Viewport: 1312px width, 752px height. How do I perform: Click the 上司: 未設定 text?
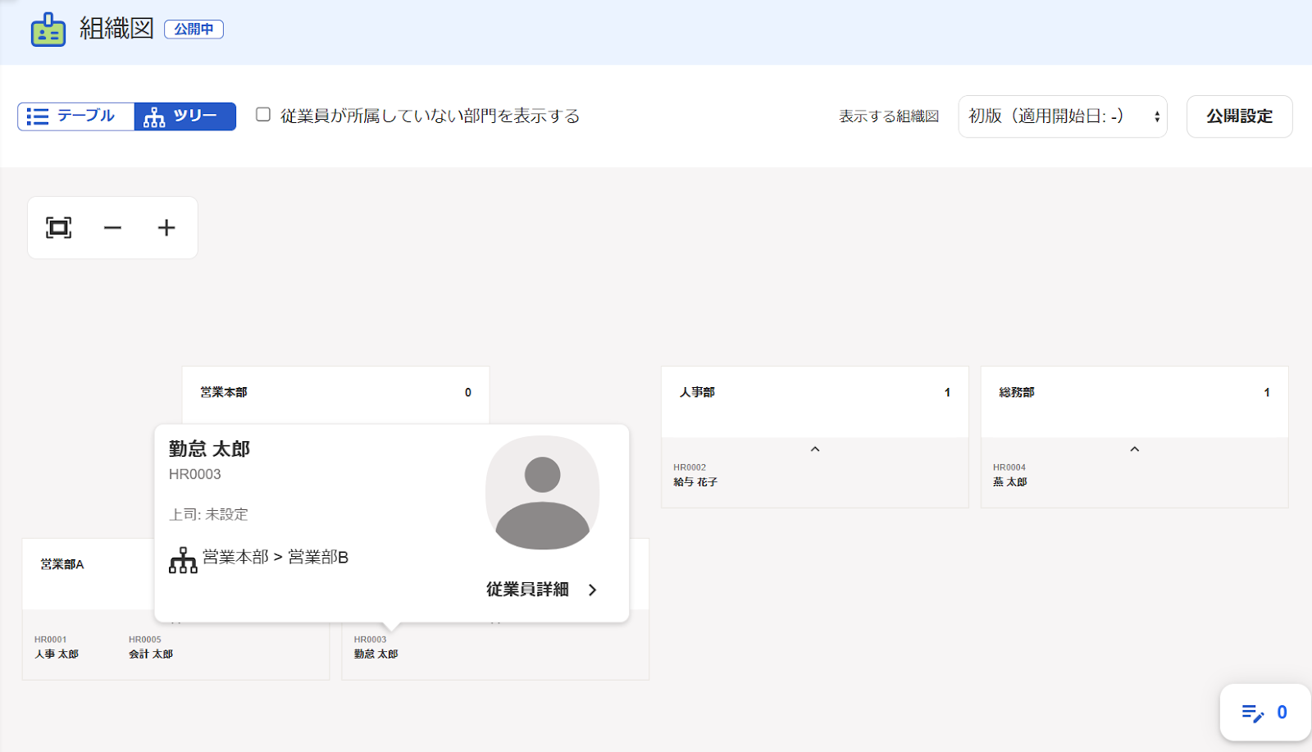pyautogui.click(x=208, y=514)
